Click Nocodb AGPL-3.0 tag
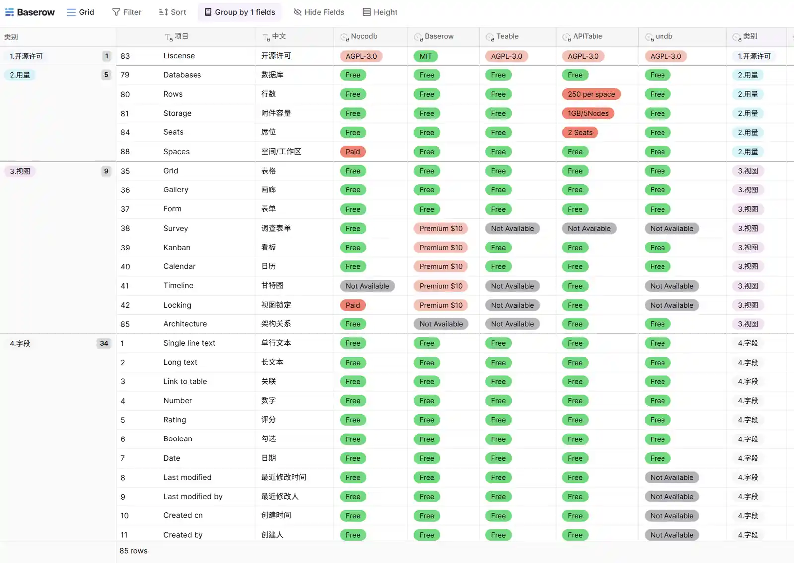Screen dimensions: 794x563 click(x=361, y=56)
